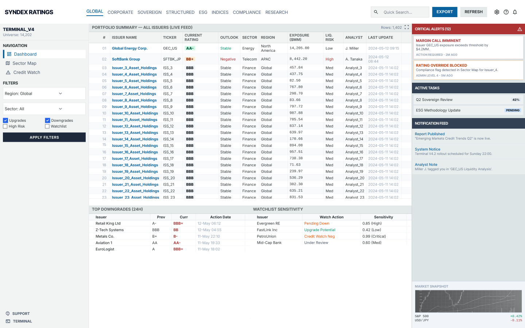Click the critical alerts warning triangle icon
525x328 pixels.
coord(520,29)
